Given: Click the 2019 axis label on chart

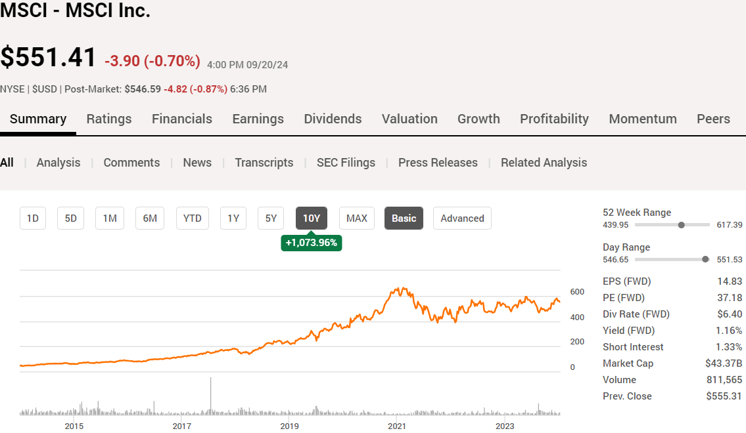Looking at the screenshot, I should (289, 426).
